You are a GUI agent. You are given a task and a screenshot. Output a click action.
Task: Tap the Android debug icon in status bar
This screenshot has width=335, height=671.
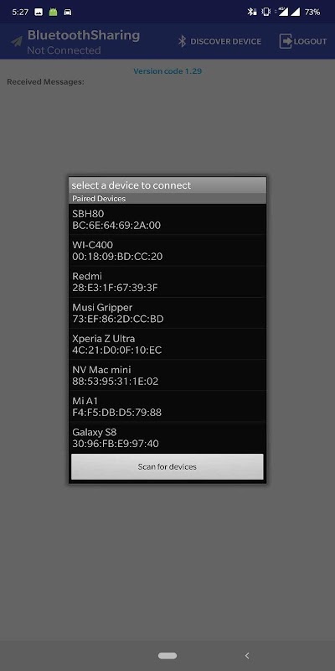(x=53, y=12)
